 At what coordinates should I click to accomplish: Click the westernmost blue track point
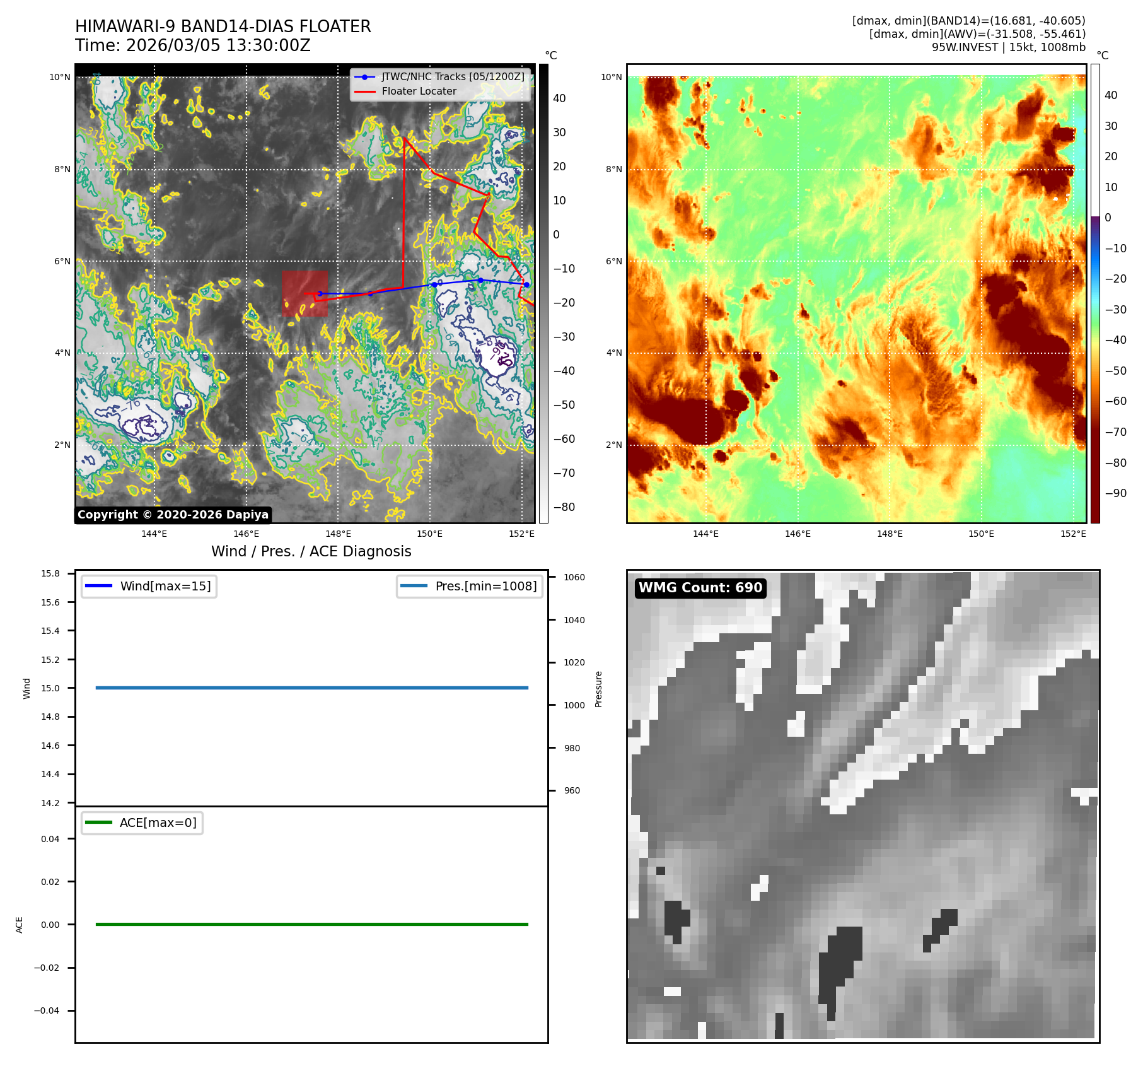[320, 293]
